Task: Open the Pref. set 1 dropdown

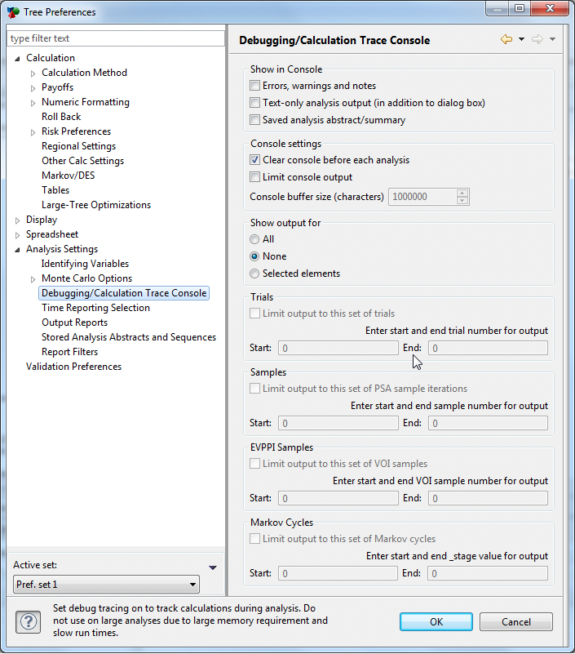Action: 106,585
